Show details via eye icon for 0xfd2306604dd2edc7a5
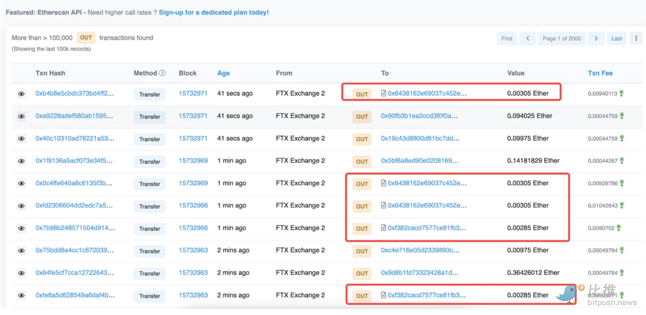Image resolution: width=646 pixels, height=315 pixels. tap(21, 206)
